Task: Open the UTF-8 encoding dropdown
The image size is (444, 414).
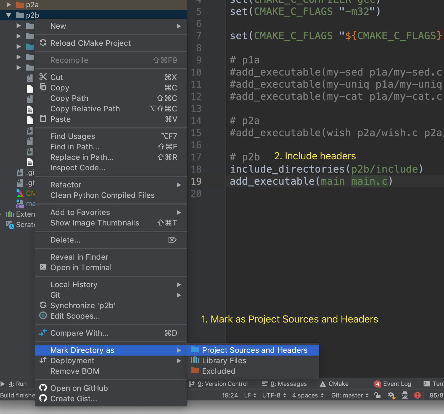Action: click(x=274, y=395)
